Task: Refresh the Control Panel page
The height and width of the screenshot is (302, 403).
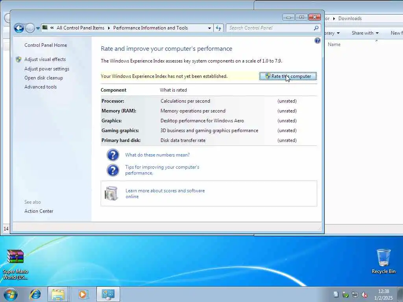Action: (218, 28)
